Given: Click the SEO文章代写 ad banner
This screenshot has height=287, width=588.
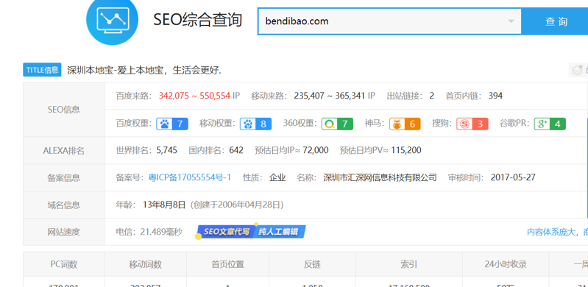Looking at the screenshot, I should [x=226, y=232].
